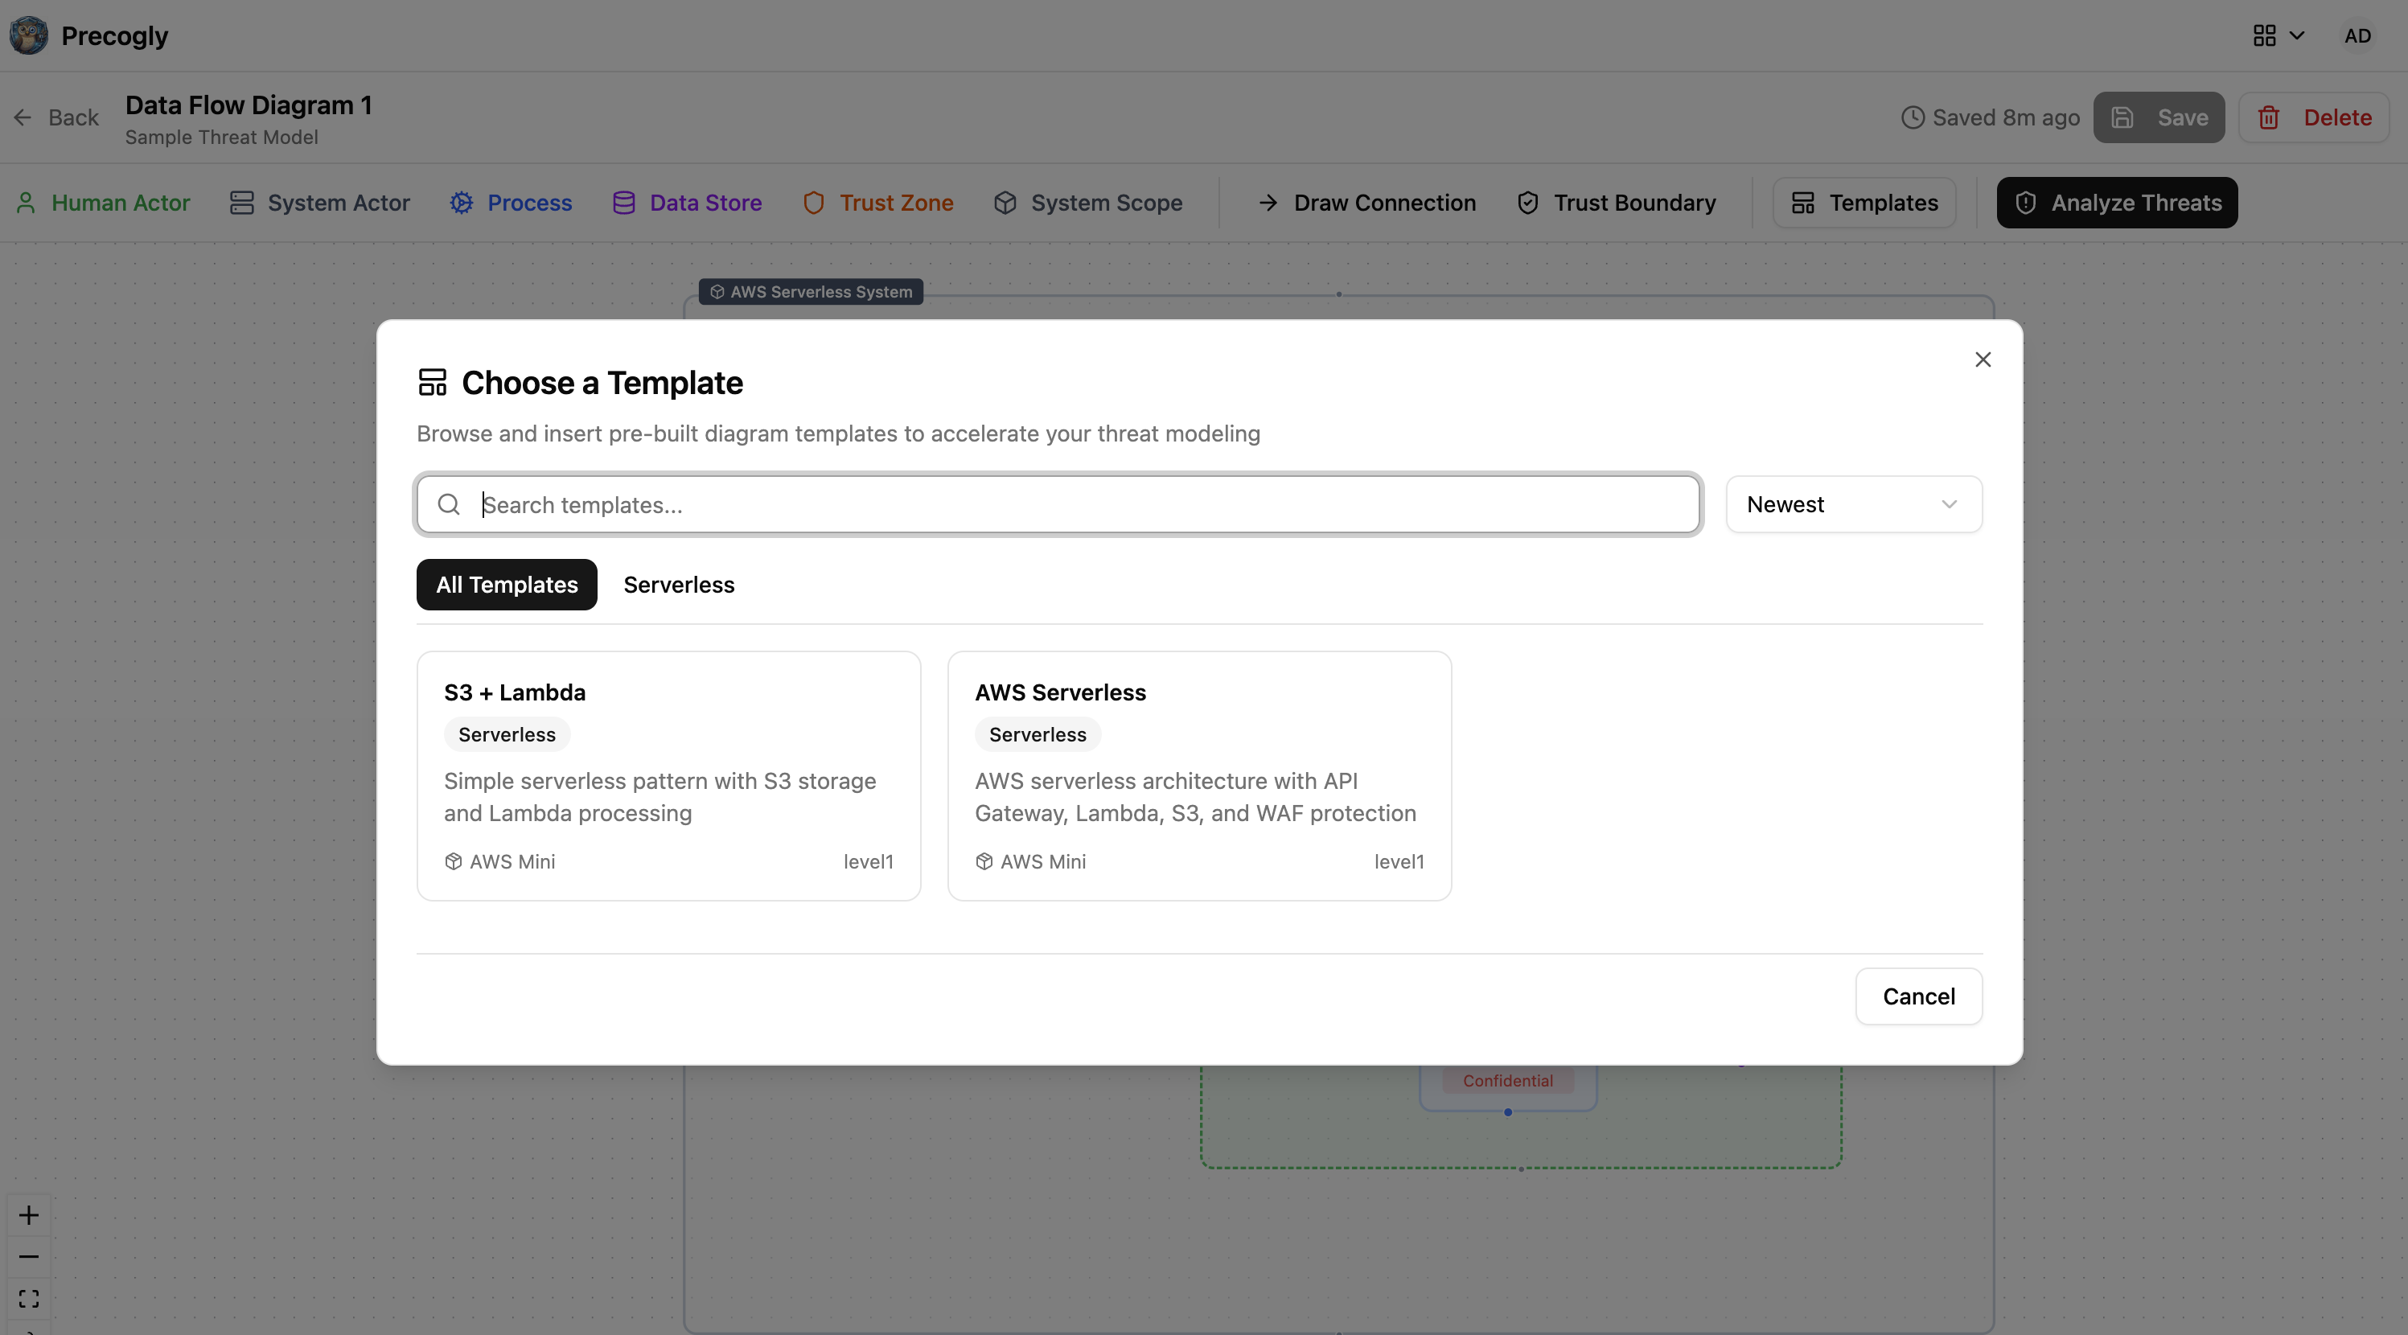The height and width of the screenshot is (1335, 2408).
Task: Select the Trust Boundary option
Action: point(1617,202)
